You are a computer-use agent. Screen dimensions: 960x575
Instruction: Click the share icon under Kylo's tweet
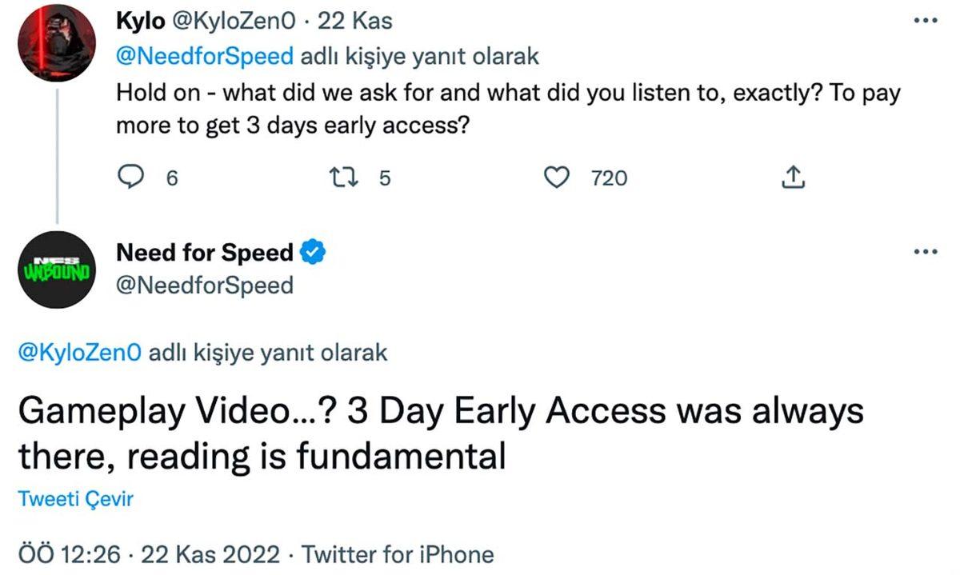pos(792,178)
